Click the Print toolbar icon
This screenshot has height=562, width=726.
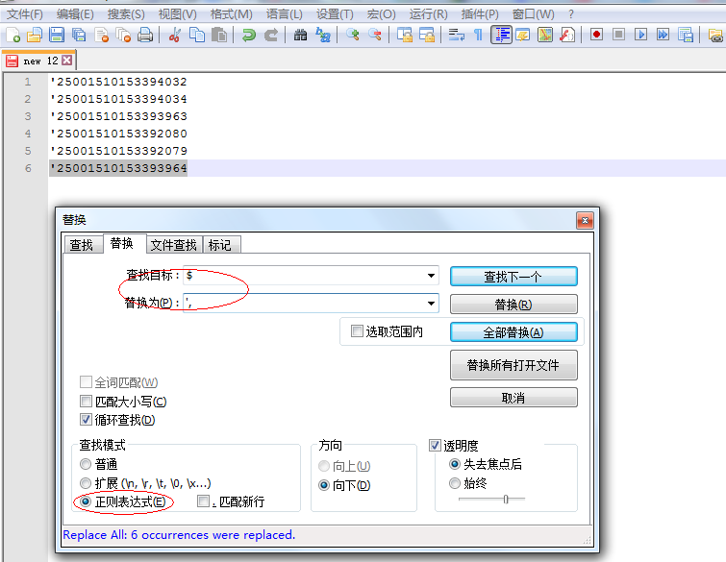[x=145, y=36]
